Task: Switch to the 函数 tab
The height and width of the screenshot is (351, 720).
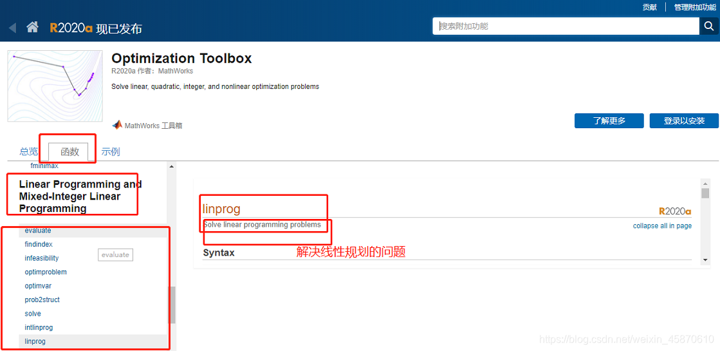Action: point(69,151)
